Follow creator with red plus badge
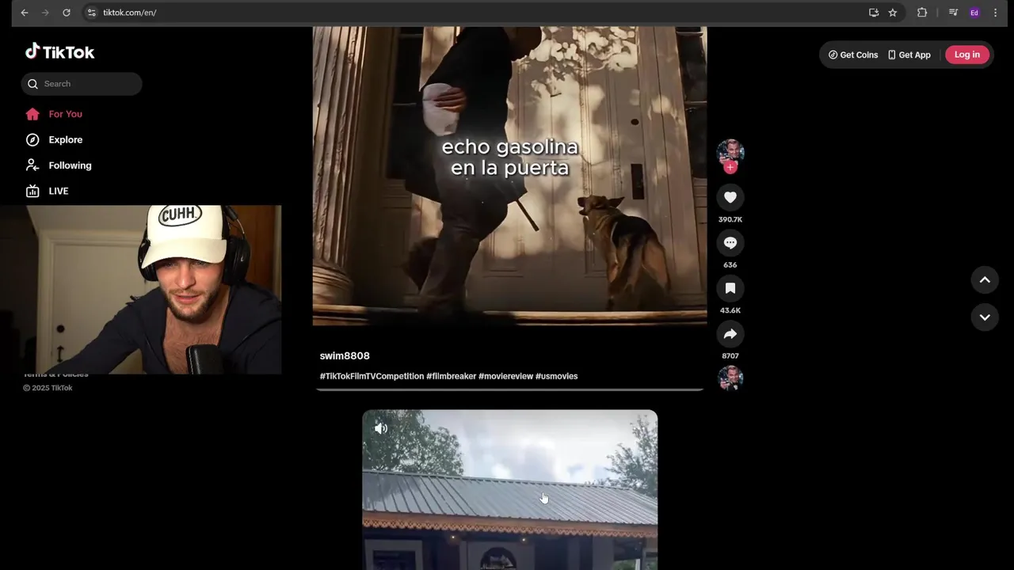This screenshot has width=1014, height=570. pyautogui.click(x=730, y=167)
